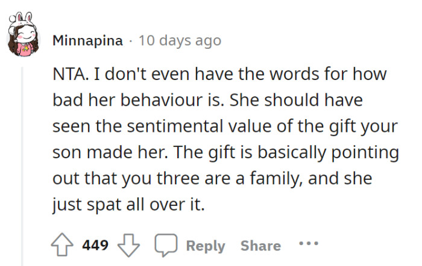
Task: Click Minnapina's bunny-ears avatar
Action: pyautogui.click(x=24, y=37)
